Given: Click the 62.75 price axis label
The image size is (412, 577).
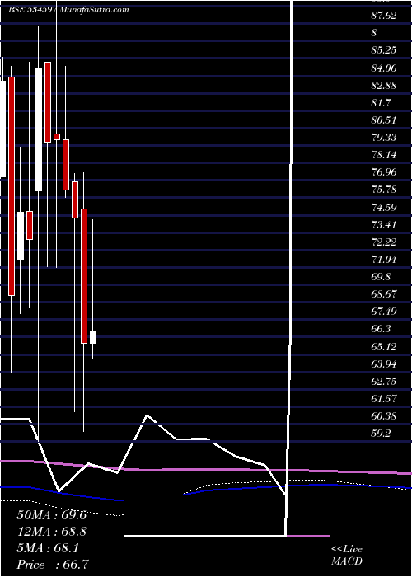Looking at the screenshot, I should coord(384,381).
